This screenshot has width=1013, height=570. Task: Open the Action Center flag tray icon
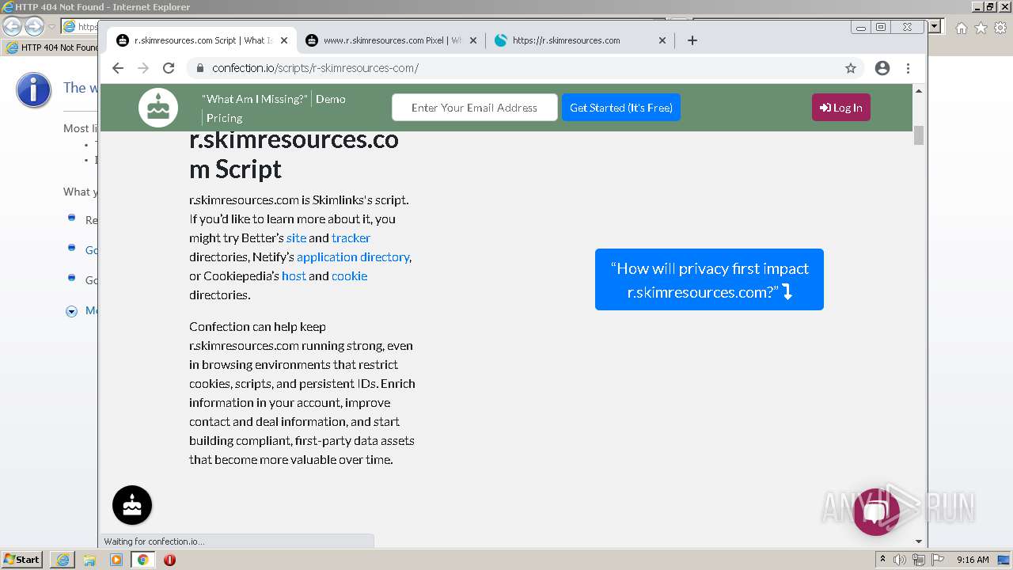pyautogui.click(x=936, y=560)
